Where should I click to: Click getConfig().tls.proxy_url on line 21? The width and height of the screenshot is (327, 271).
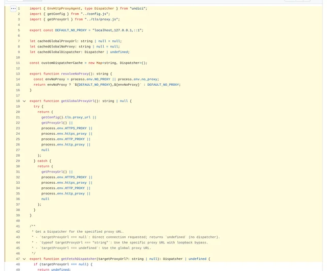[x=66, y=117]
